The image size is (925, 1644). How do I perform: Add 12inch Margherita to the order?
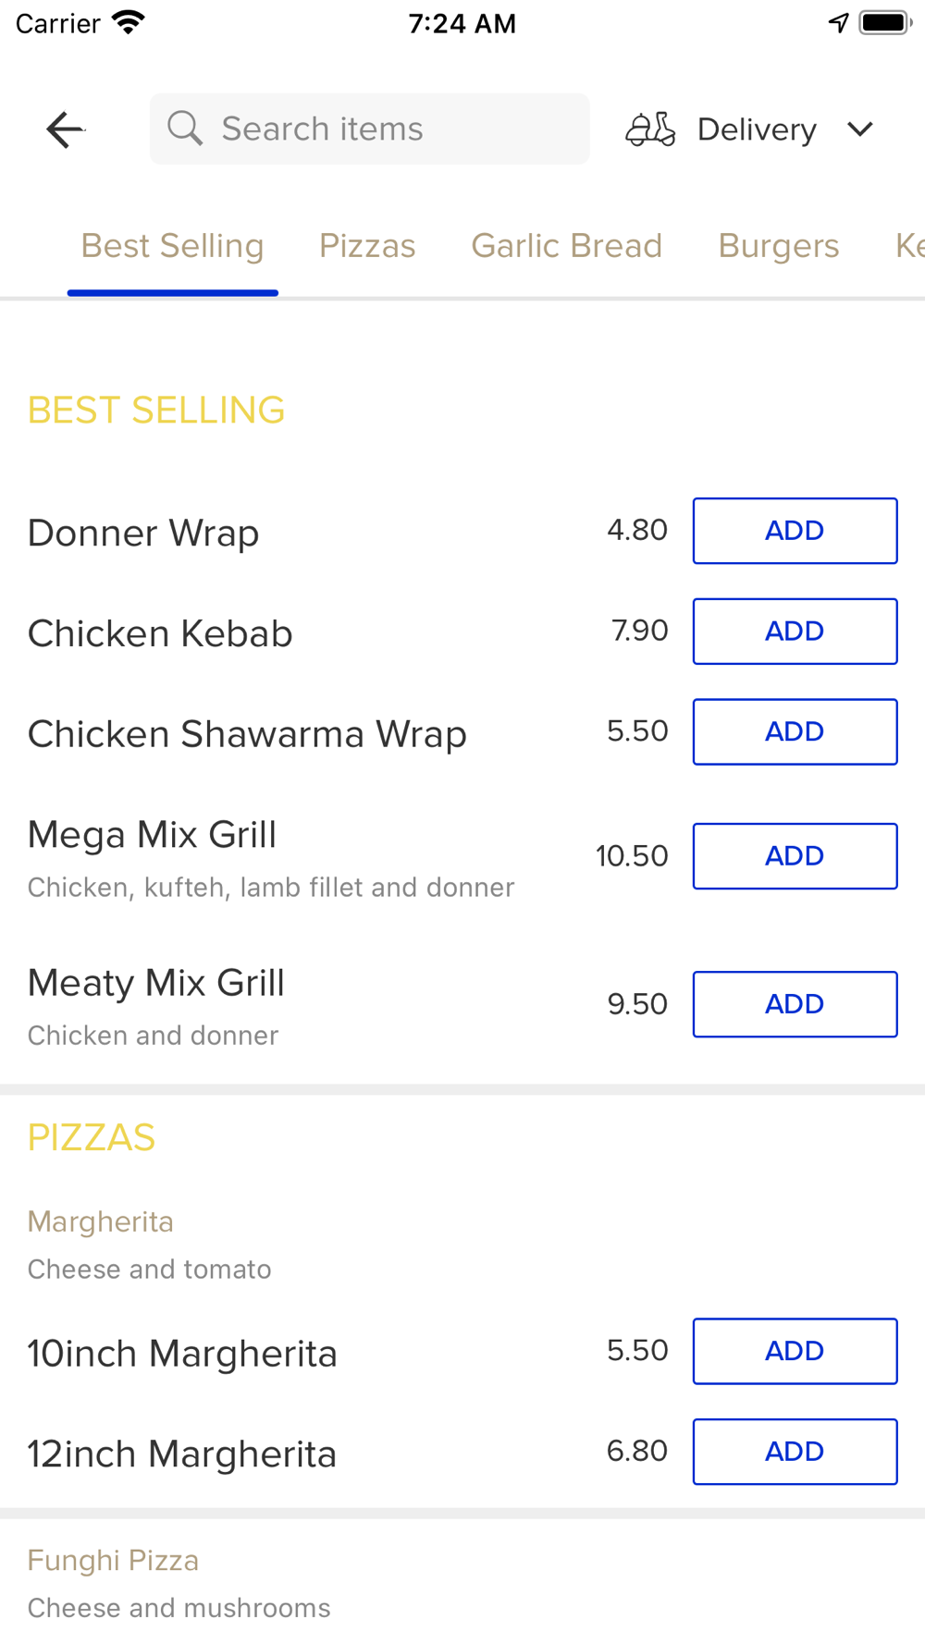point(795,1452)
